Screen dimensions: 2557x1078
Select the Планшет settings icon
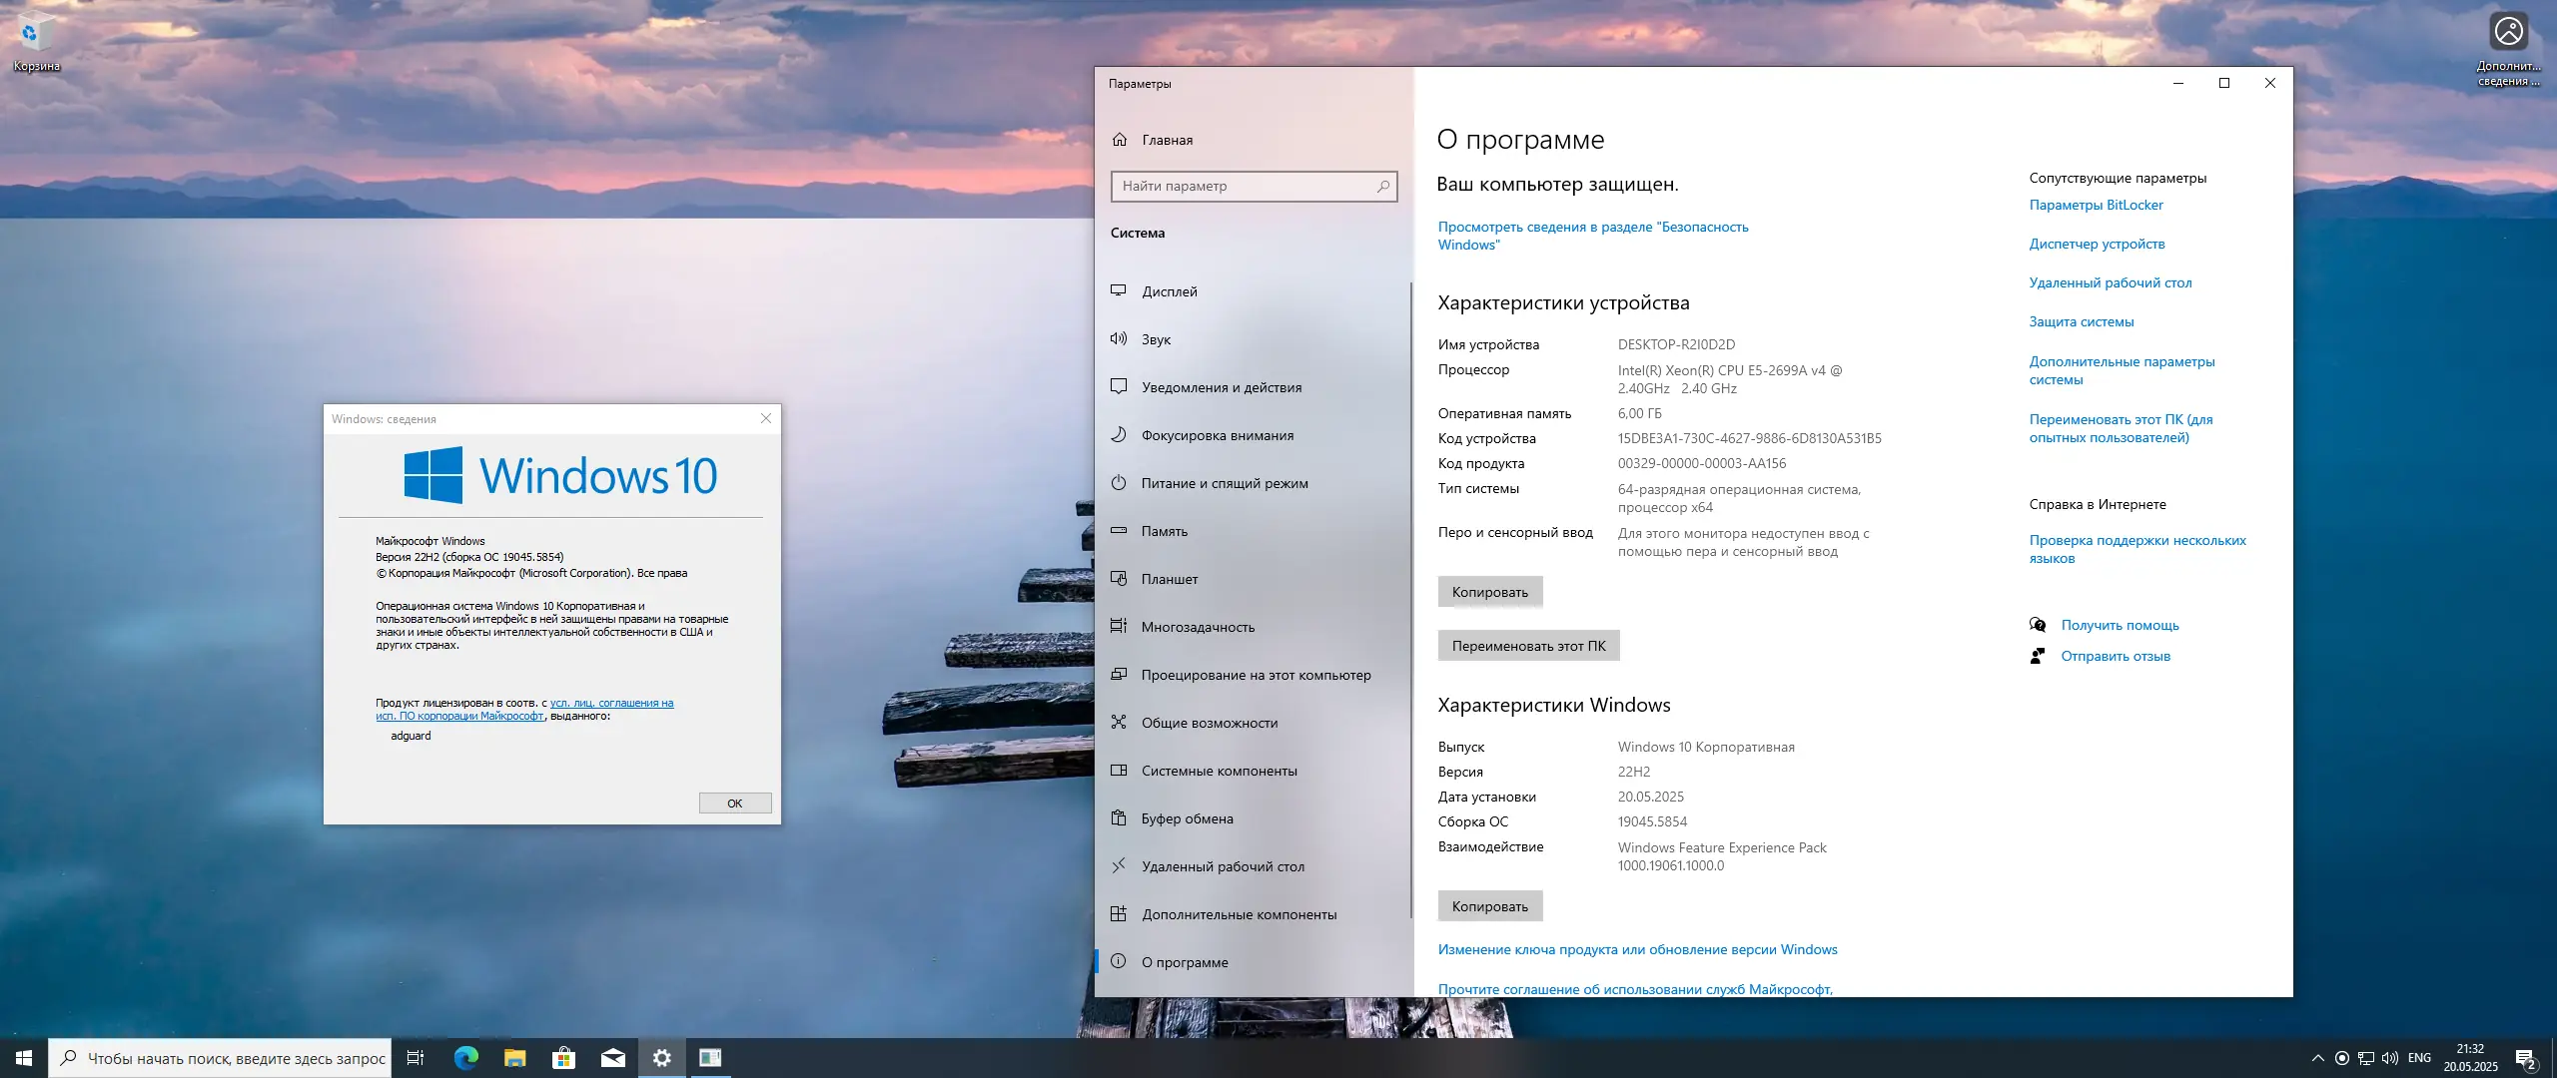point(1169,578)
